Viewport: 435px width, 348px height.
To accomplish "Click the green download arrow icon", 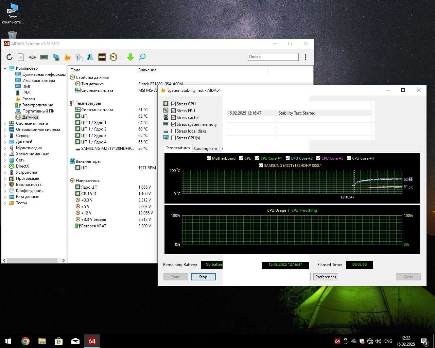I will (130, 57).
